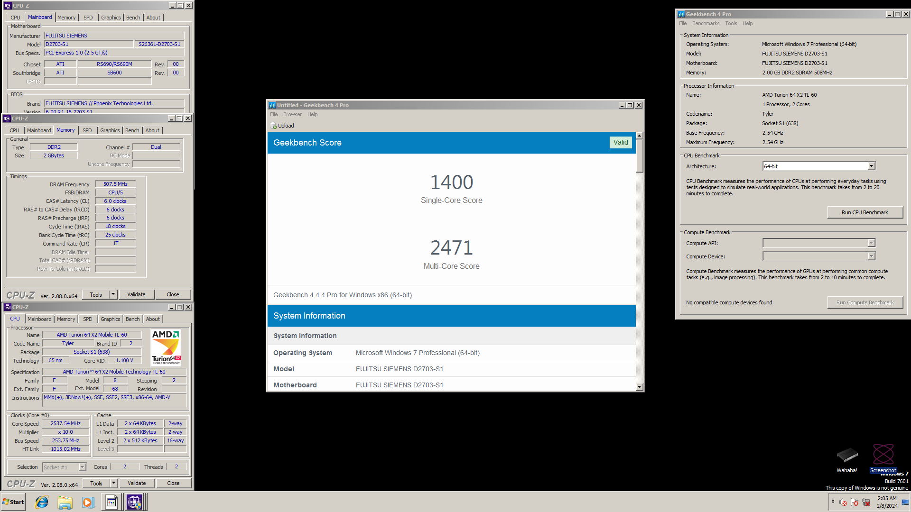Click the Core Speed 2537.54 MHz field
911x512 pixels.
click(x=65, y=424)
